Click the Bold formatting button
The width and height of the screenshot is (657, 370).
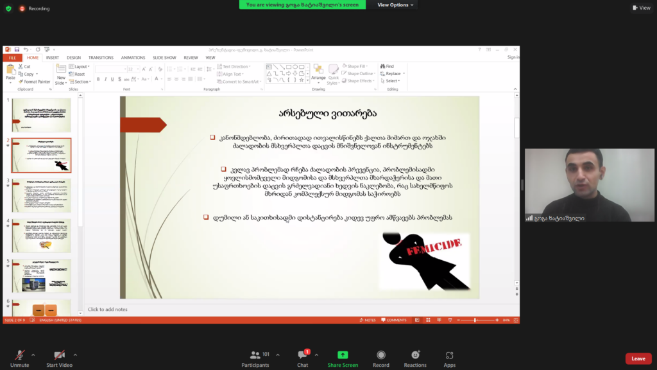[x=98, y=80]
